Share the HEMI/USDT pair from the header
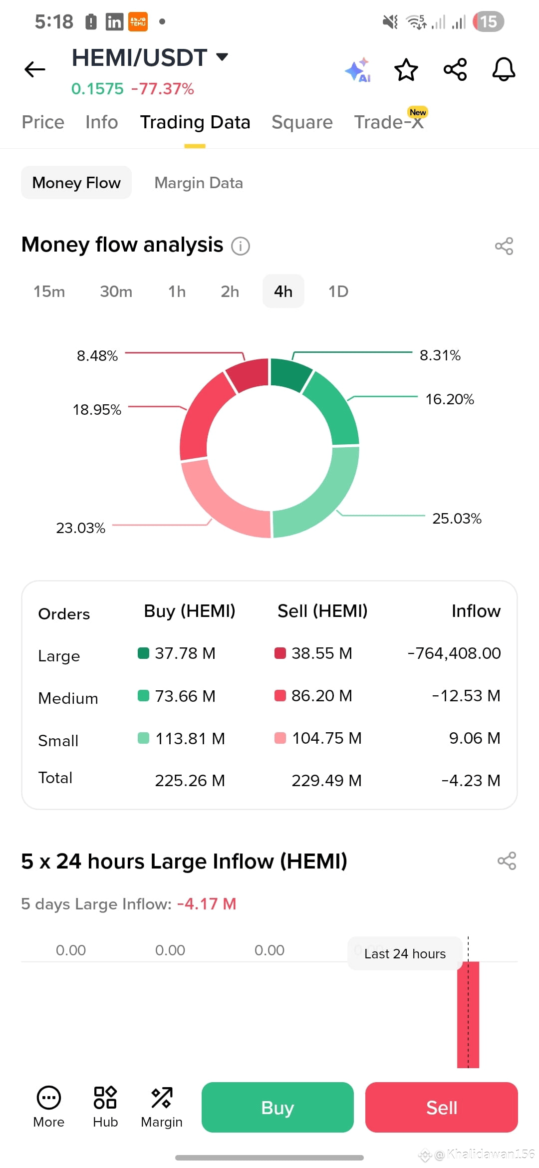This screenshot has height=1168, width=539. (x=455, y=69)
